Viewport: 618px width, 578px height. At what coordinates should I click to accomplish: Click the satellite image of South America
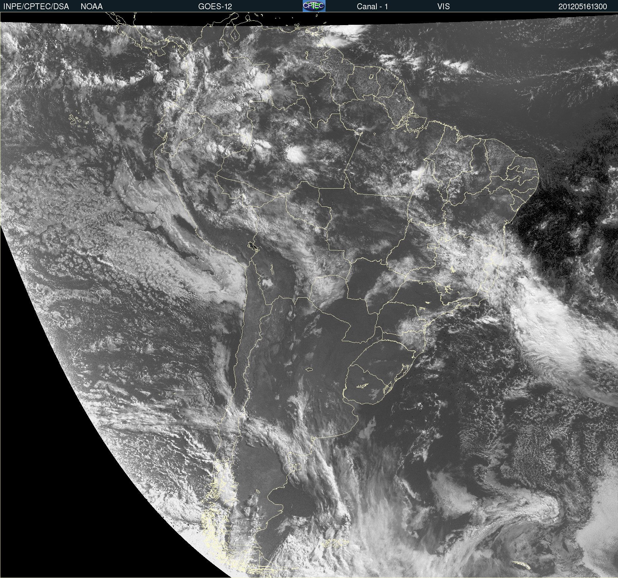(309, 295)
